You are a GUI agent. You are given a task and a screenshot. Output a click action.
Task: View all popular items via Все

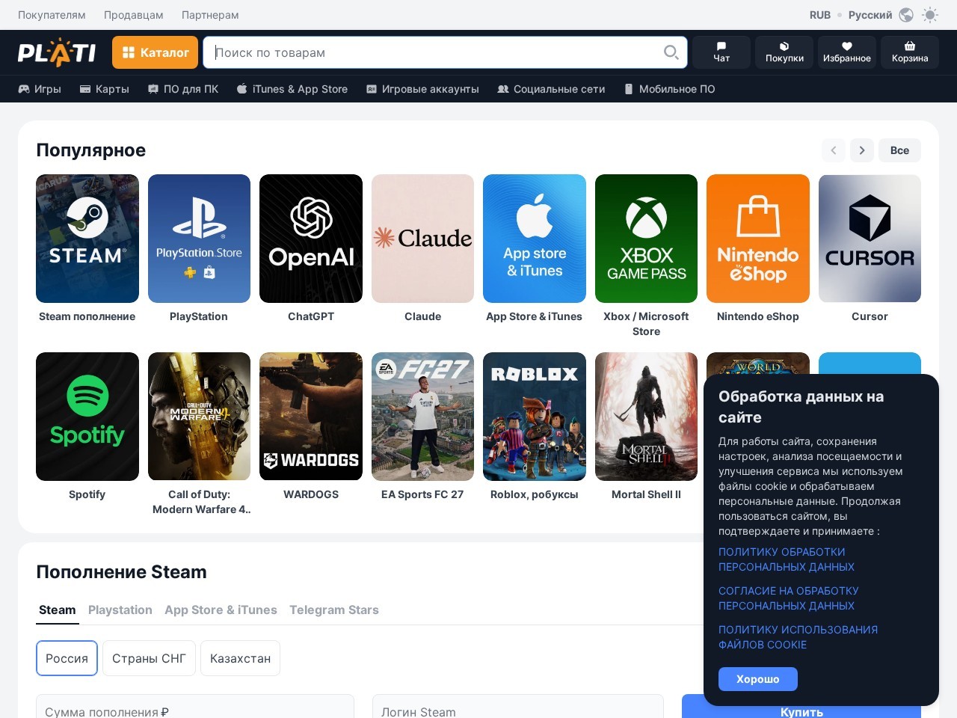coord(900,150)
